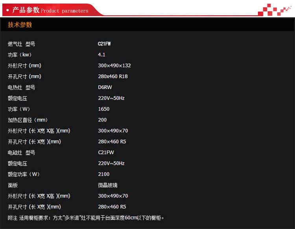Select the heating diameter value '200'
Viewport: 295px width, 229px height.
coord(102,120)
